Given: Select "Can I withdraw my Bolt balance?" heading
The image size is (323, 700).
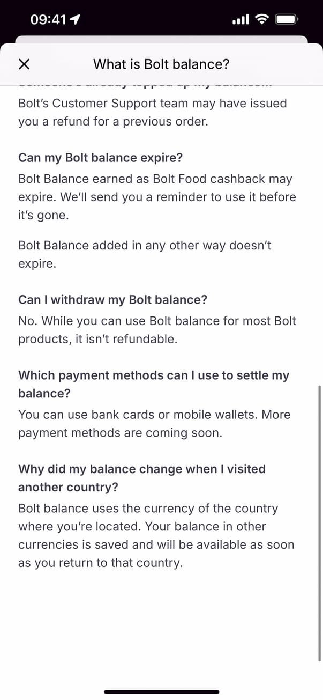Looking at the screenshot, I should pyautogui.click(x=112, y=299).
